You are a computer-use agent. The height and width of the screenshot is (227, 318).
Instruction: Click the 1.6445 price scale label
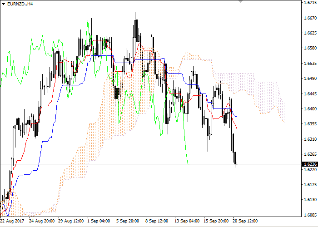[x=310, y=94]
